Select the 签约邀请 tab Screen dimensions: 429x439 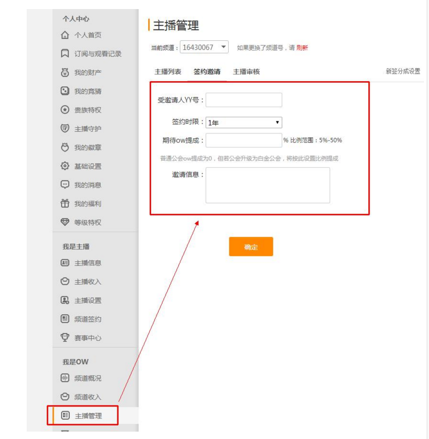[x=207, y=72]
